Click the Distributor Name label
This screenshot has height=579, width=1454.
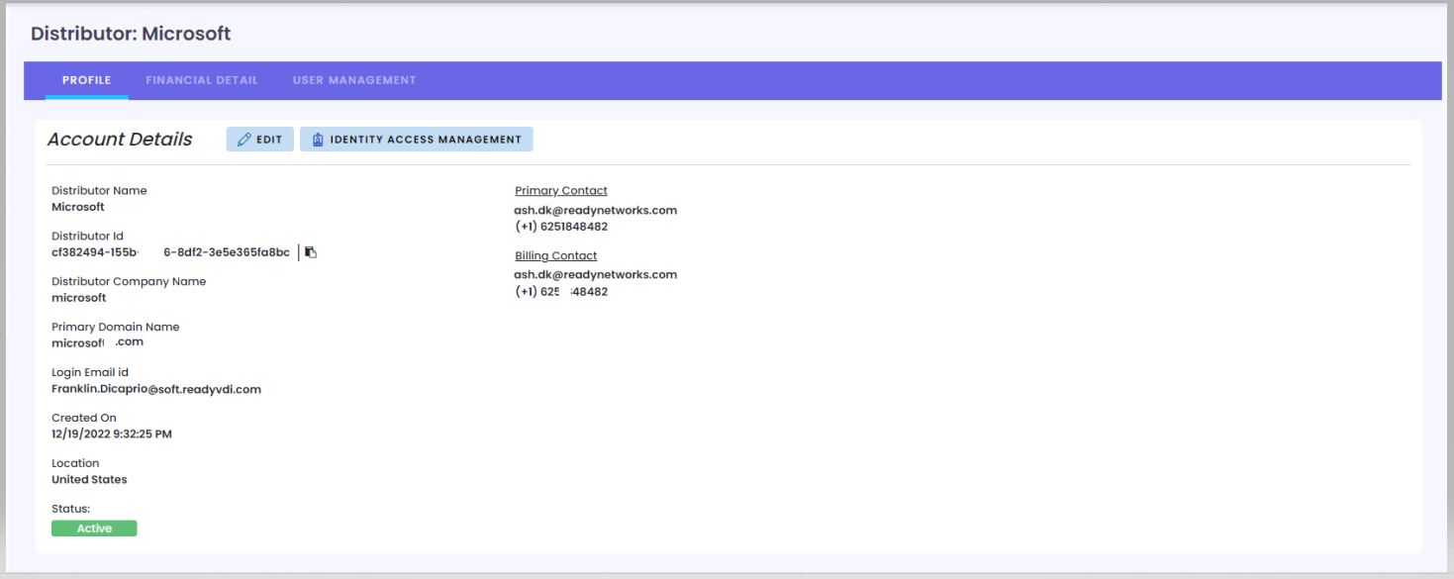point(99,191)
